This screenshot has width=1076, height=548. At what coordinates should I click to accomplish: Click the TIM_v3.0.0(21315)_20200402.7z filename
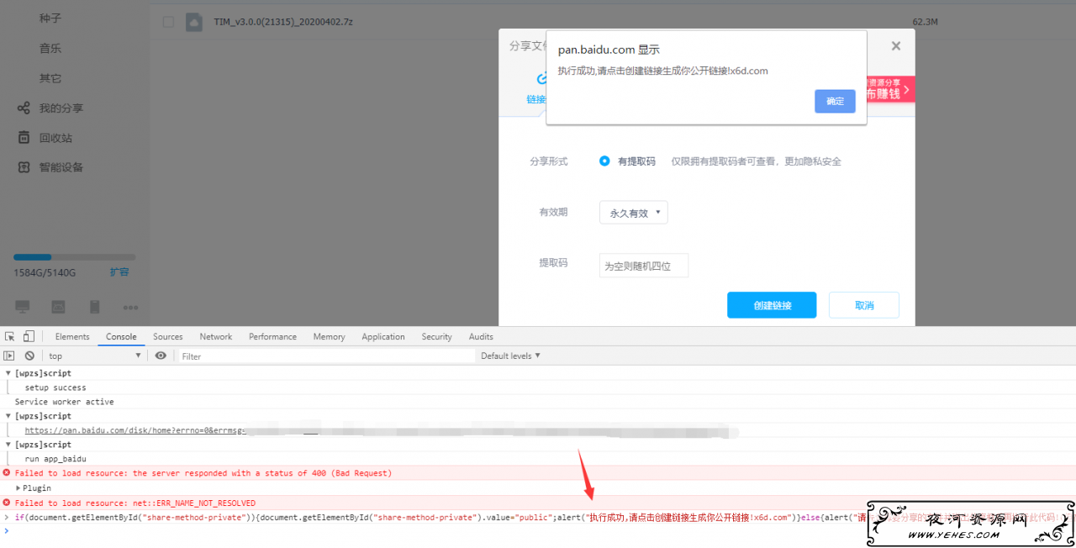click(283, 22)
